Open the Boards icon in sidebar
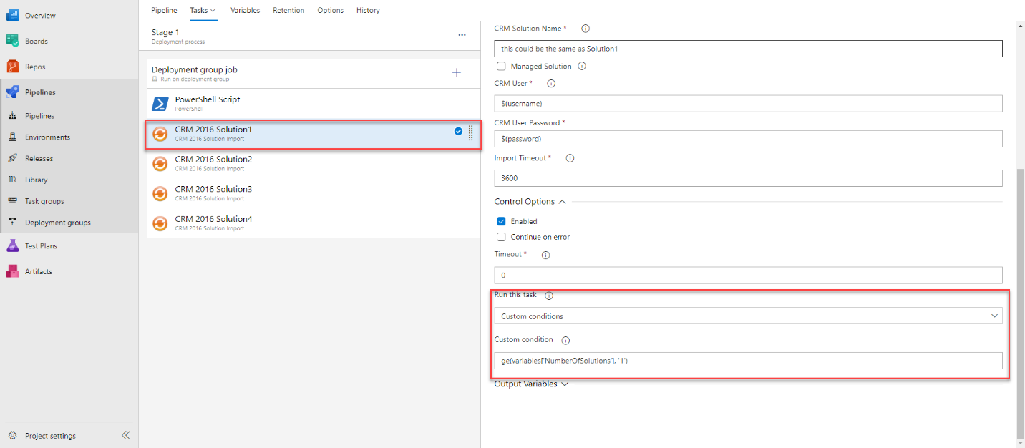 pyautogui.click(x=13, y=41)
